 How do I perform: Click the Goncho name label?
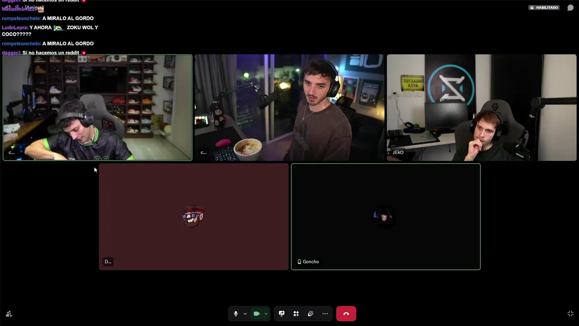tap(311, 262)
